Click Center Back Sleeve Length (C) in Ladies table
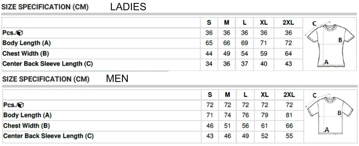Image resolution: width=359 pixels, height=146 pixels. tap(48, 64)
